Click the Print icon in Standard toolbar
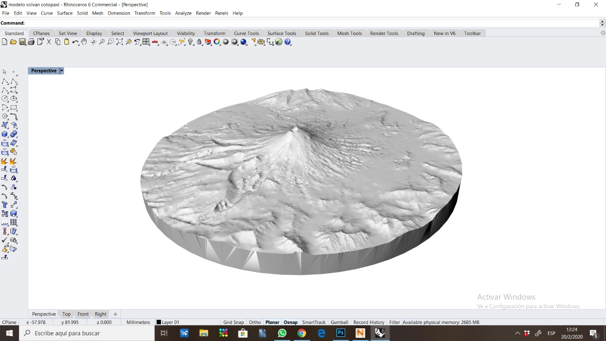The image size is (606, 341). click(x=31, y=42)
